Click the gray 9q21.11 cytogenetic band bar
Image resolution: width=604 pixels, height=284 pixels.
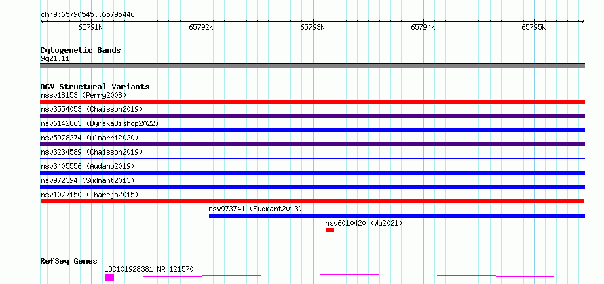312,66
